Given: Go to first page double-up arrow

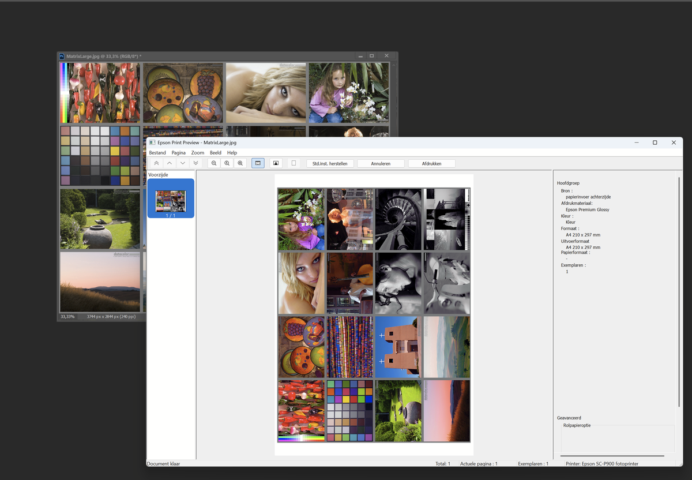Looking at the screenshot, I should (x=156, y=163).
